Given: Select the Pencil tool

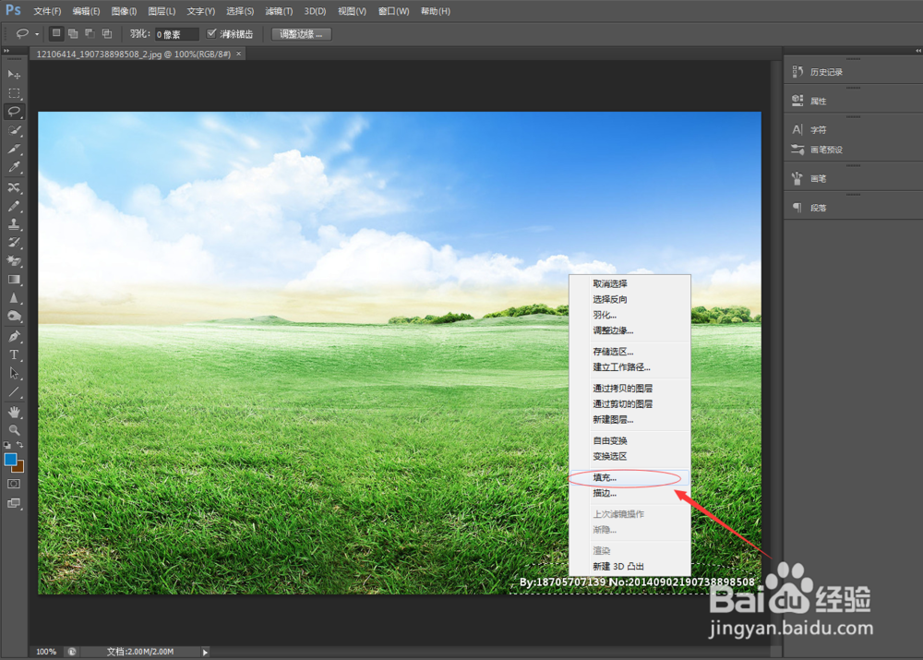Looking at the screenshot, I should 14,206.
